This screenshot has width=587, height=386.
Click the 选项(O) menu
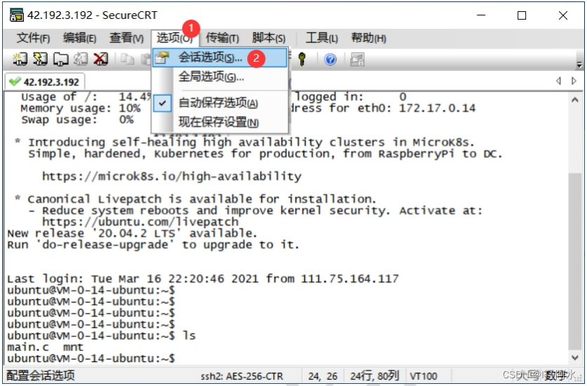(174, 38)
